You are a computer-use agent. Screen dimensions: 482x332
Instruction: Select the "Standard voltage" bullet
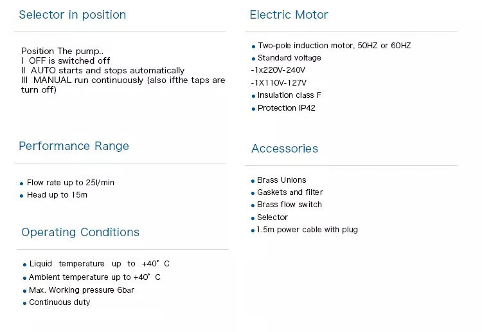pyautogui.click(x=289, y=58)
